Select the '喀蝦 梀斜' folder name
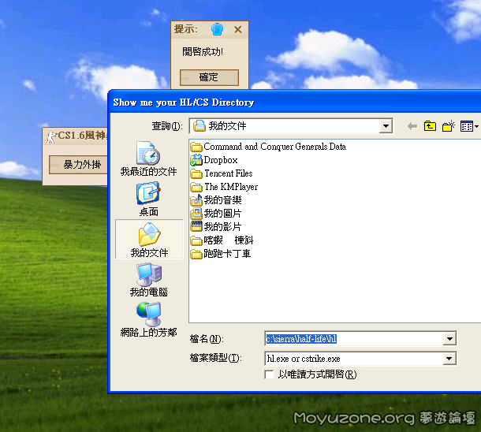The width and height of the screenshot is (481, 432). [x=229, y=240]
